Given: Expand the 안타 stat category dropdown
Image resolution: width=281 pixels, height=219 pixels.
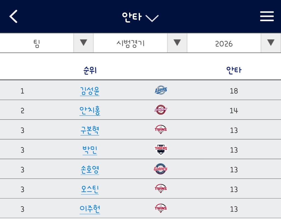Looking at the screenshot, I should (140, 17).
